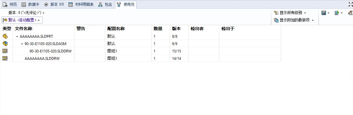Select the 90-30-E1105-020.SLDDRW file name
The width and height of the screenshot is (353, 115).
click(51, 51)
